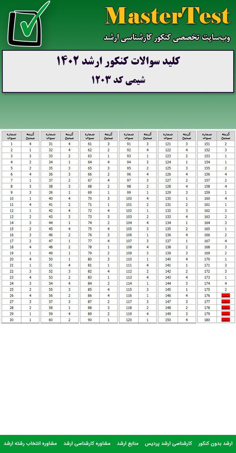The image size is (236, 453).
Task: Click the شیمی کد ۱۲۰۳ subtitle text
Action: [x=118, y=80]
